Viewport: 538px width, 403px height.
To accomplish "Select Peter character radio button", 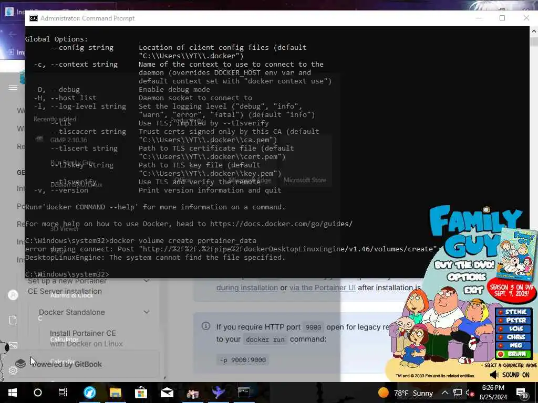I will (x=501, y=321).
